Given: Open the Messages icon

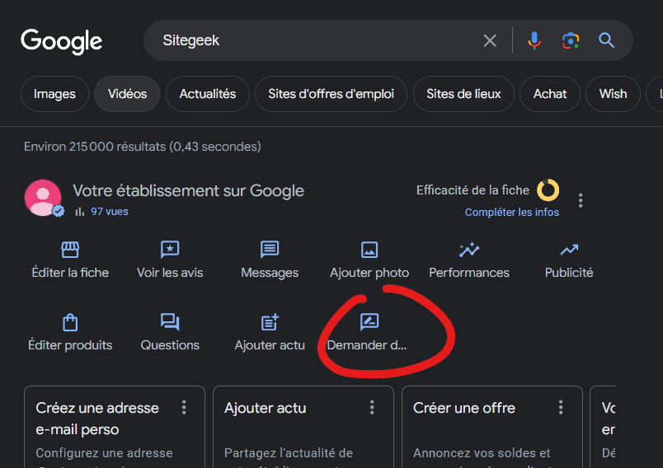Looking at the screenshot, I should point(270,250).
